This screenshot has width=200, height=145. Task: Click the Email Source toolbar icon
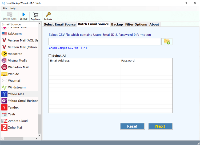pyautogui.click(x=10, y=14)
